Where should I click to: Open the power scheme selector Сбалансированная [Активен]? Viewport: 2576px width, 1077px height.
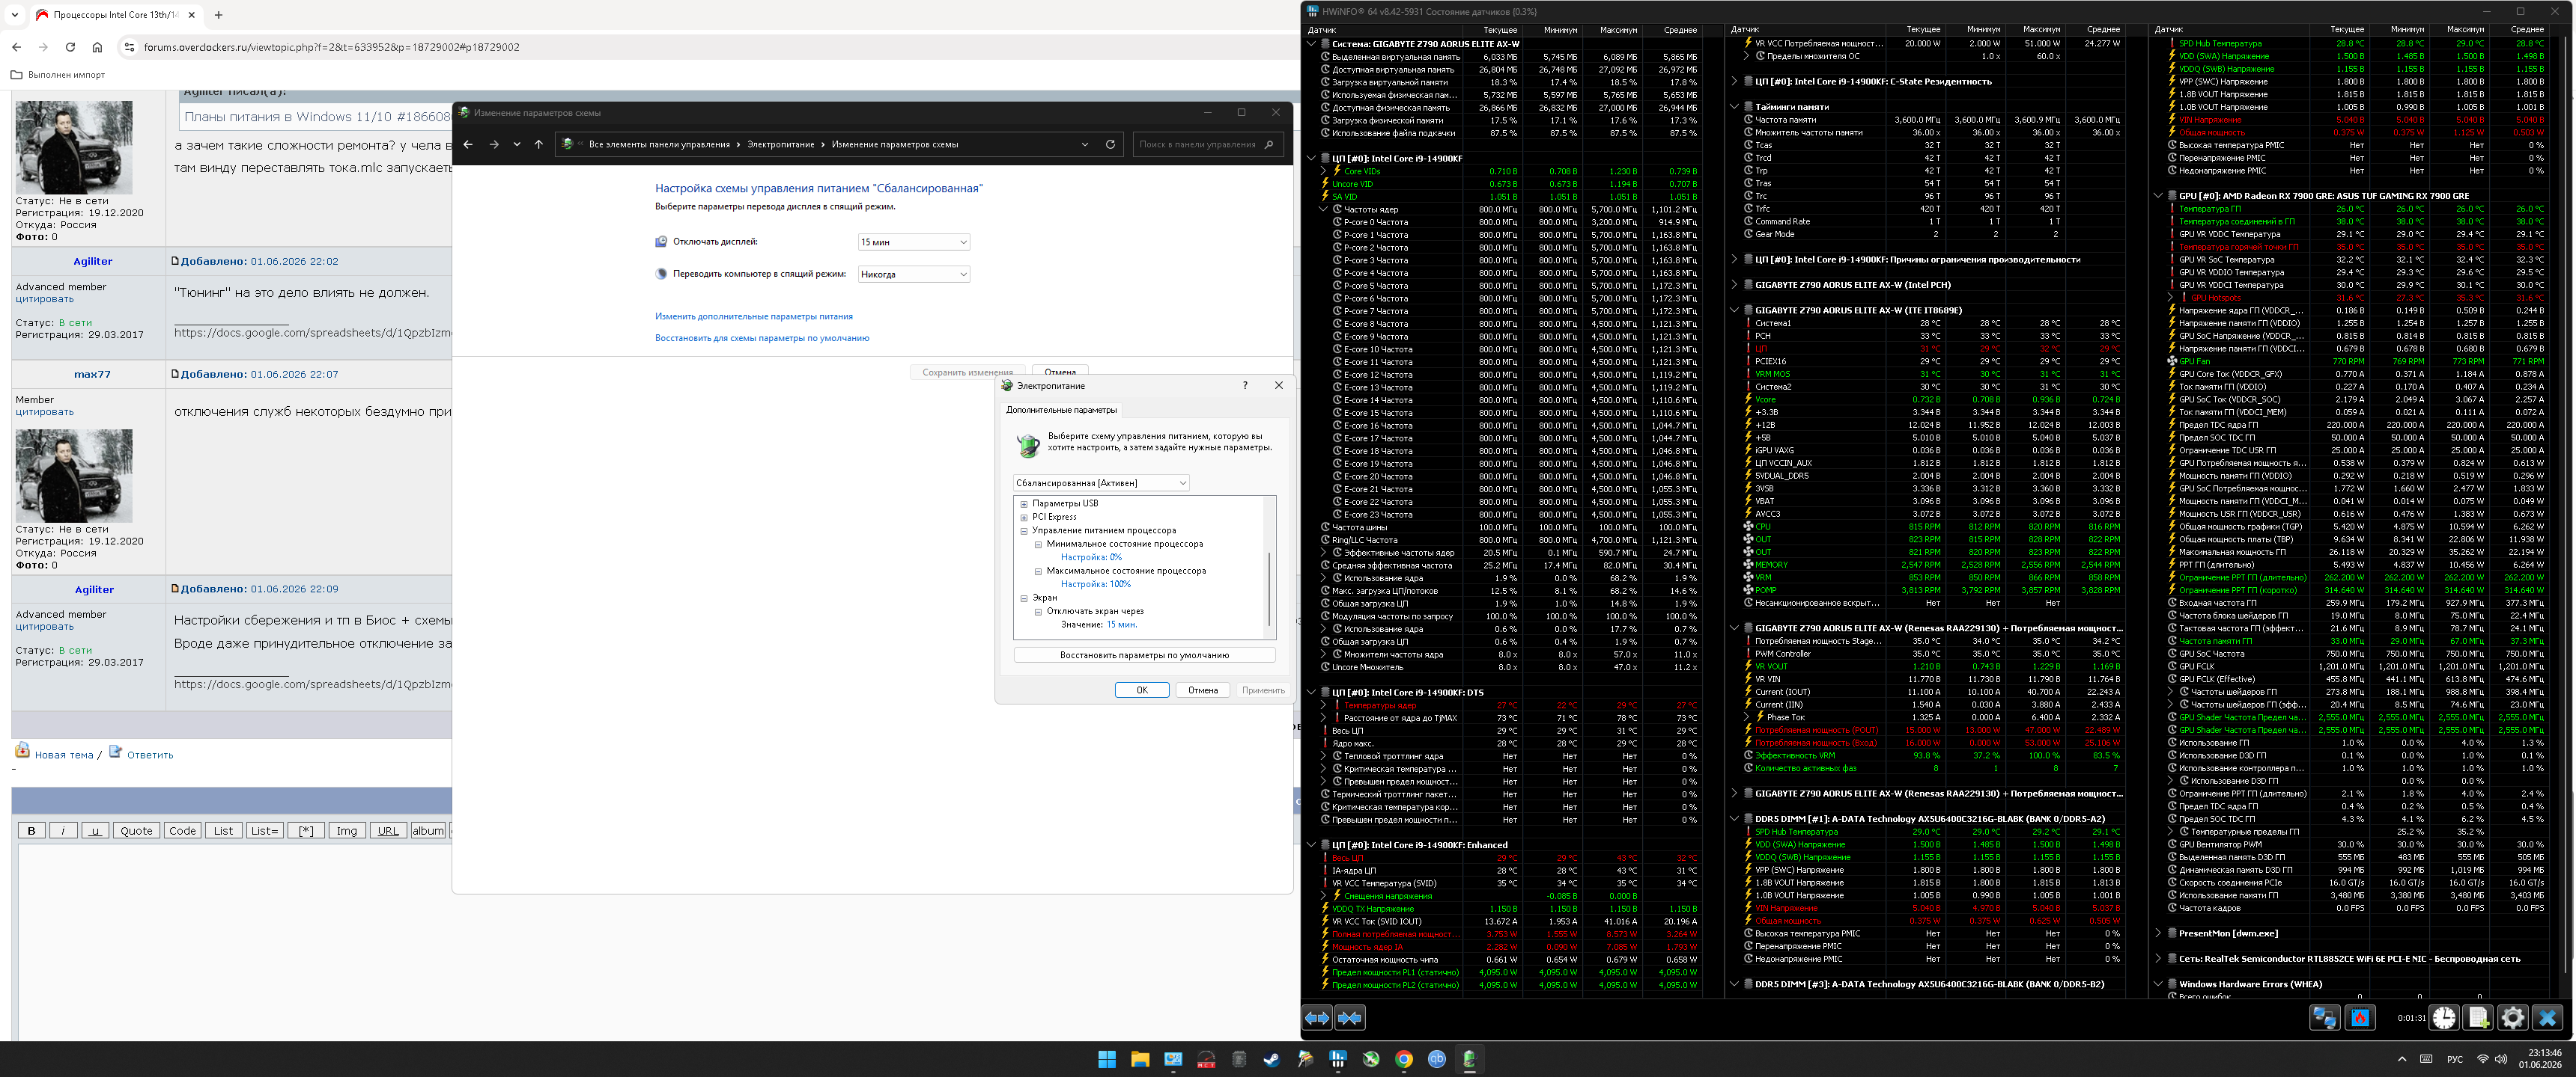coord(1101,482)
